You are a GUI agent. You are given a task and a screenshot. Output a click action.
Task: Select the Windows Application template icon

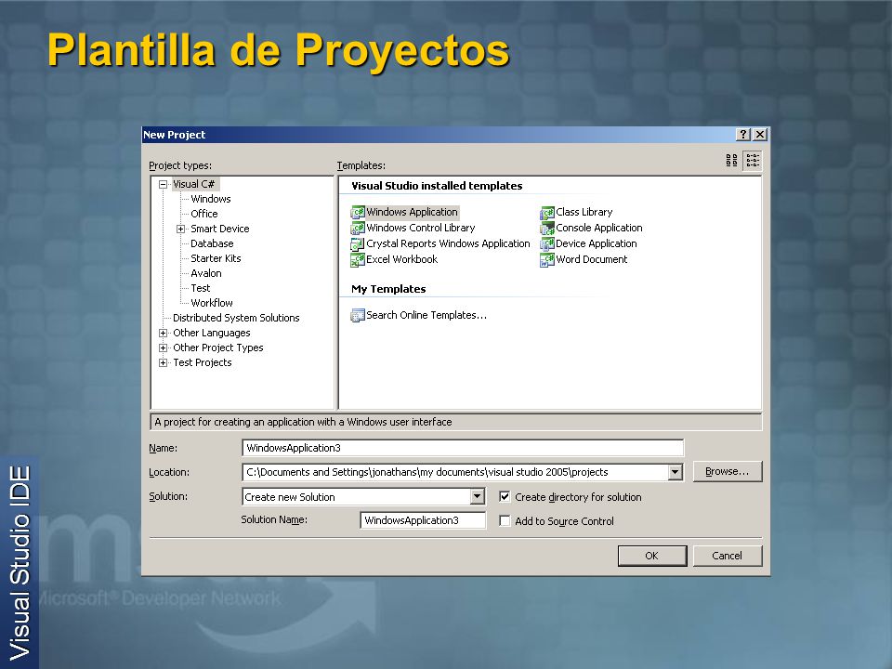point(357,212)
